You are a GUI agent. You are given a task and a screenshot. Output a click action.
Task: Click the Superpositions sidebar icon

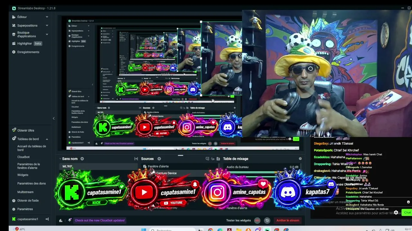click(x=14, y=25)
